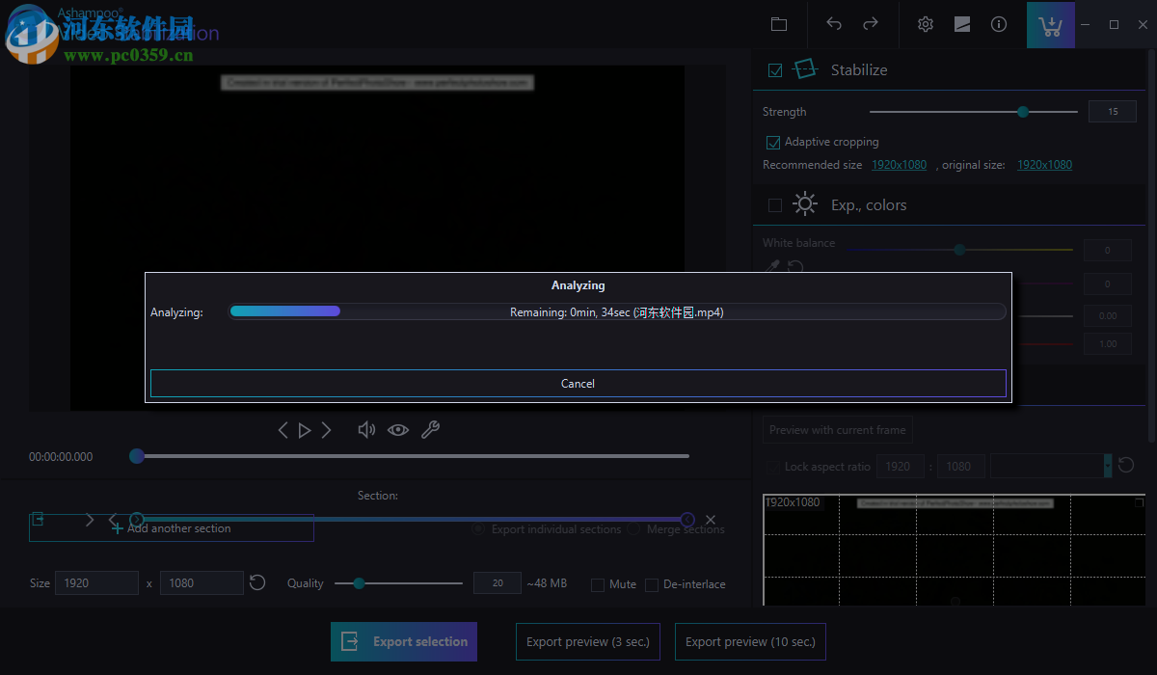This screenshot has width=1157, height=675.
Task: Click the export width Size field
Action: click(x=96, y=582)
